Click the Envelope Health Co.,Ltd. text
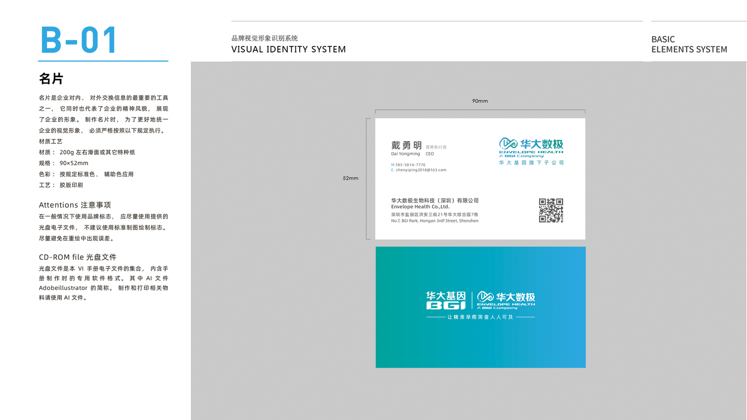747x420 pixels. 420,207
